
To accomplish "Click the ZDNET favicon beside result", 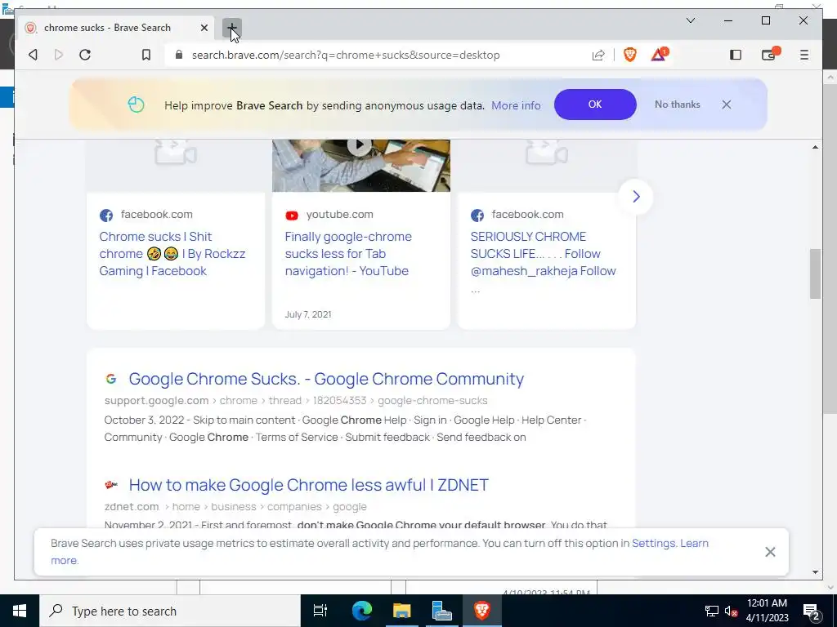I will click(x=111, y=485).
